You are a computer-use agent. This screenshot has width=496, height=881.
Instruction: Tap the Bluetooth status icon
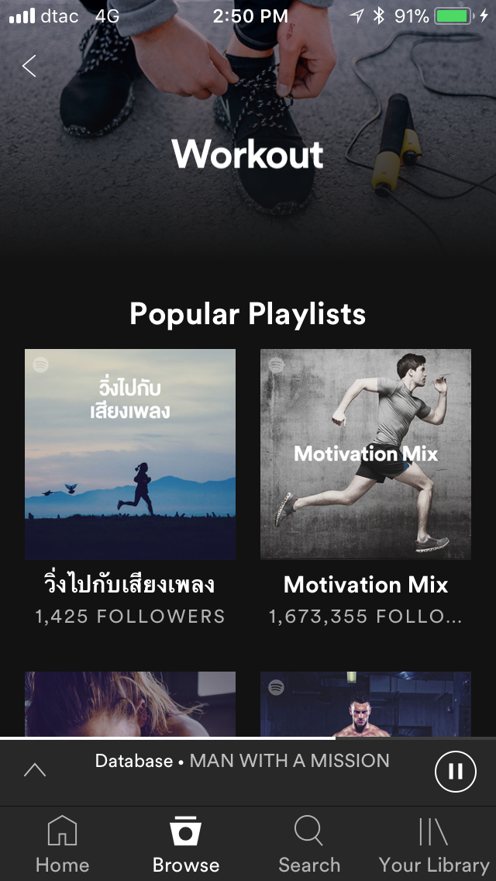379,16
